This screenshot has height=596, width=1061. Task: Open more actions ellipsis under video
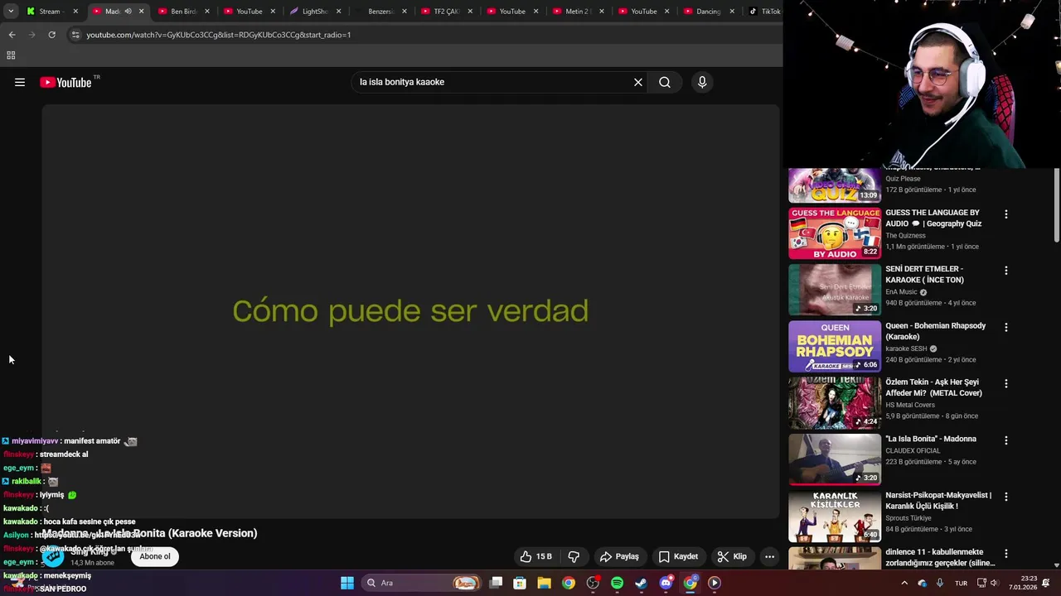pos(769,556)
